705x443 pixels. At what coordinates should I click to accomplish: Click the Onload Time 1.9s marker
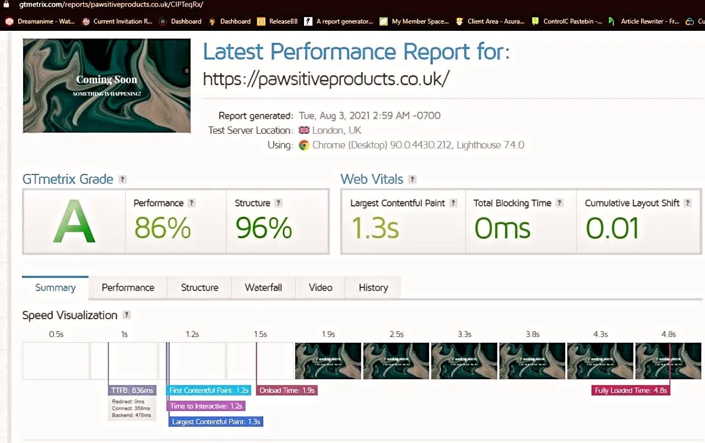(287, 390)
